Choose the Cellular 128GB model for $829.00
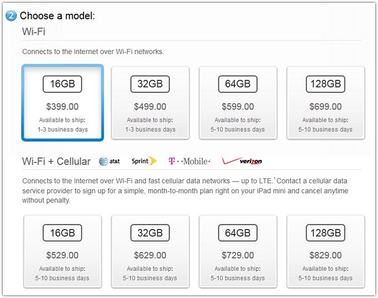The width and height of the screenshot is (378, 298). tap(326, 251)
